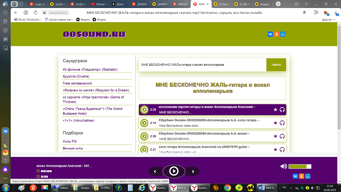Open «1+1» (Intouchables) soundtrack link

pyautogui.click(x=78, y=120)
